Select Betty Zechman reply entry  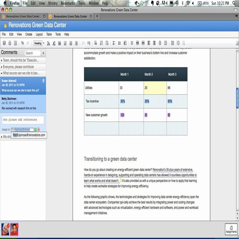(23, 104)
